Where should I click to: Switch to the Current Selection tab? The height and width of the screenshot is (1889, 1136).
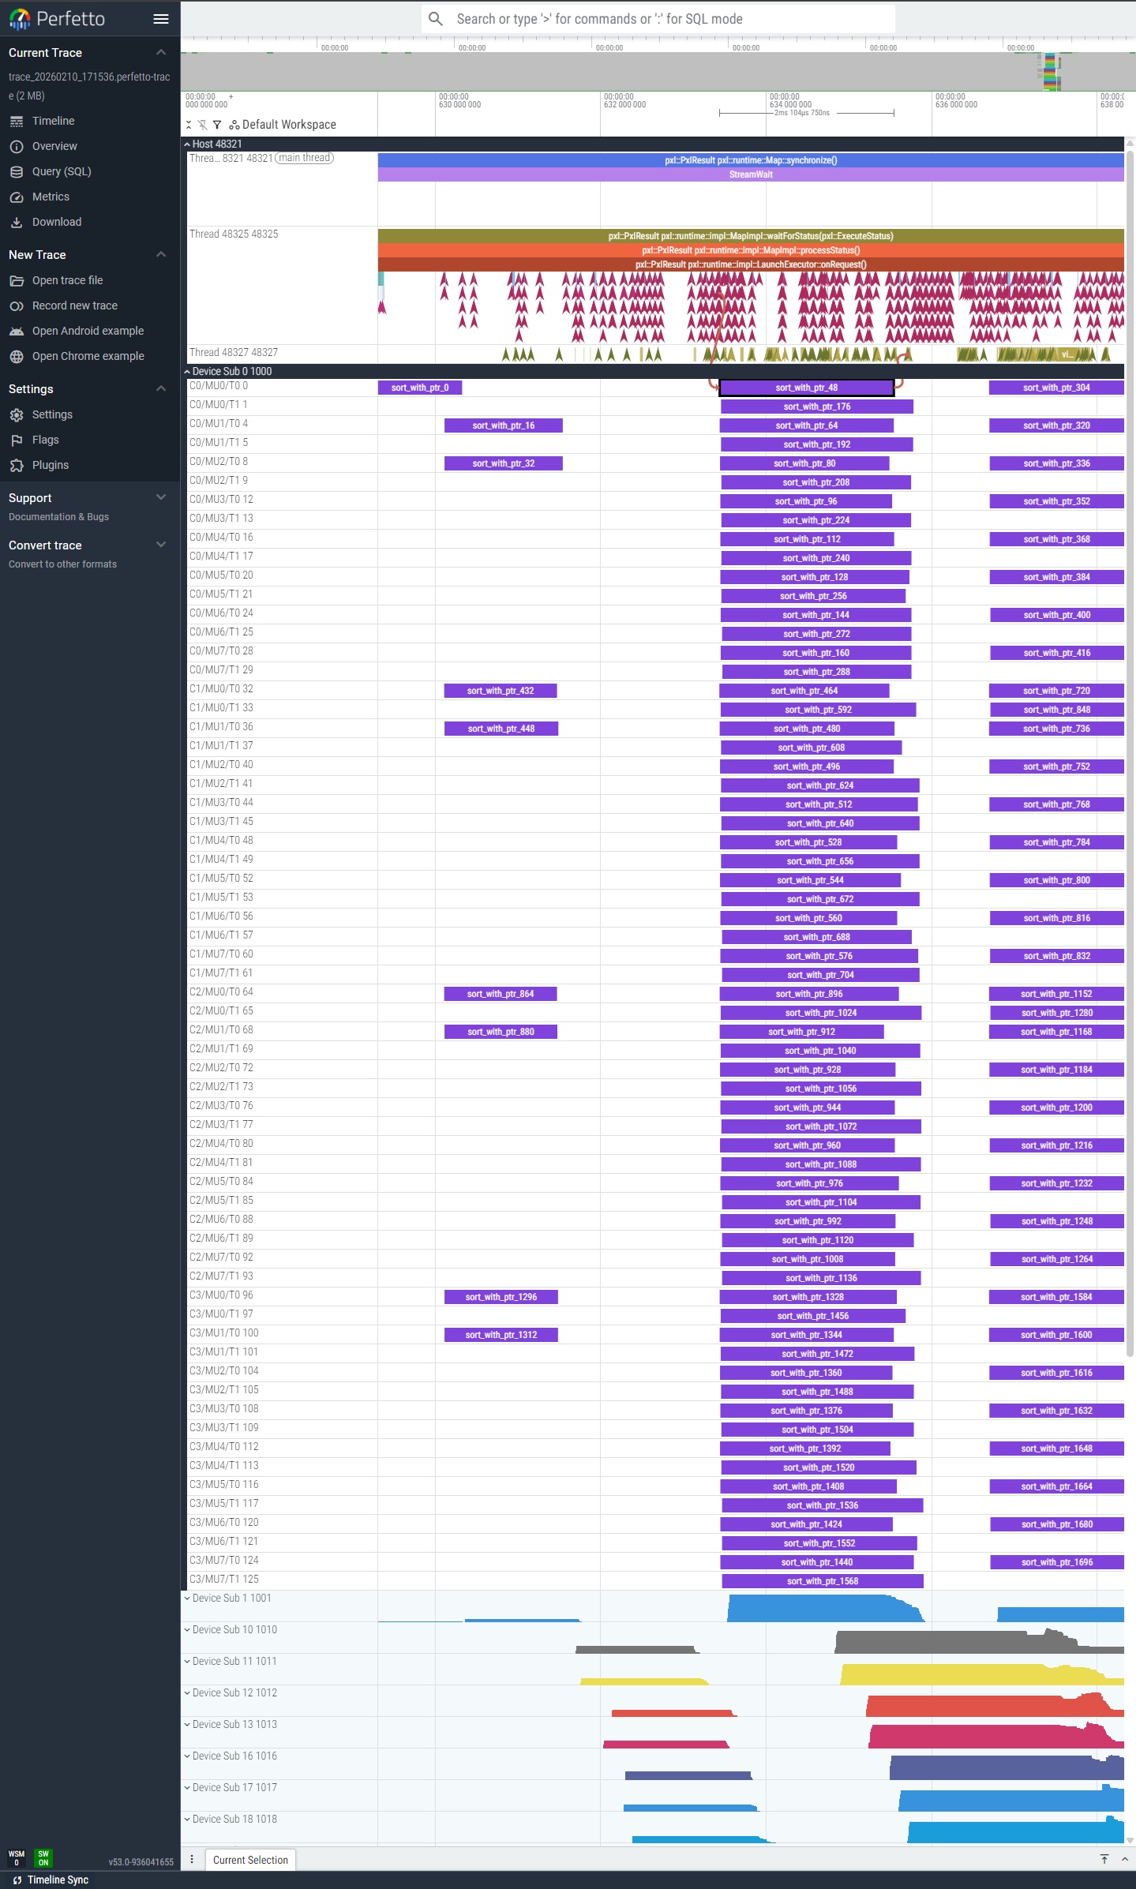point(250,1860)
